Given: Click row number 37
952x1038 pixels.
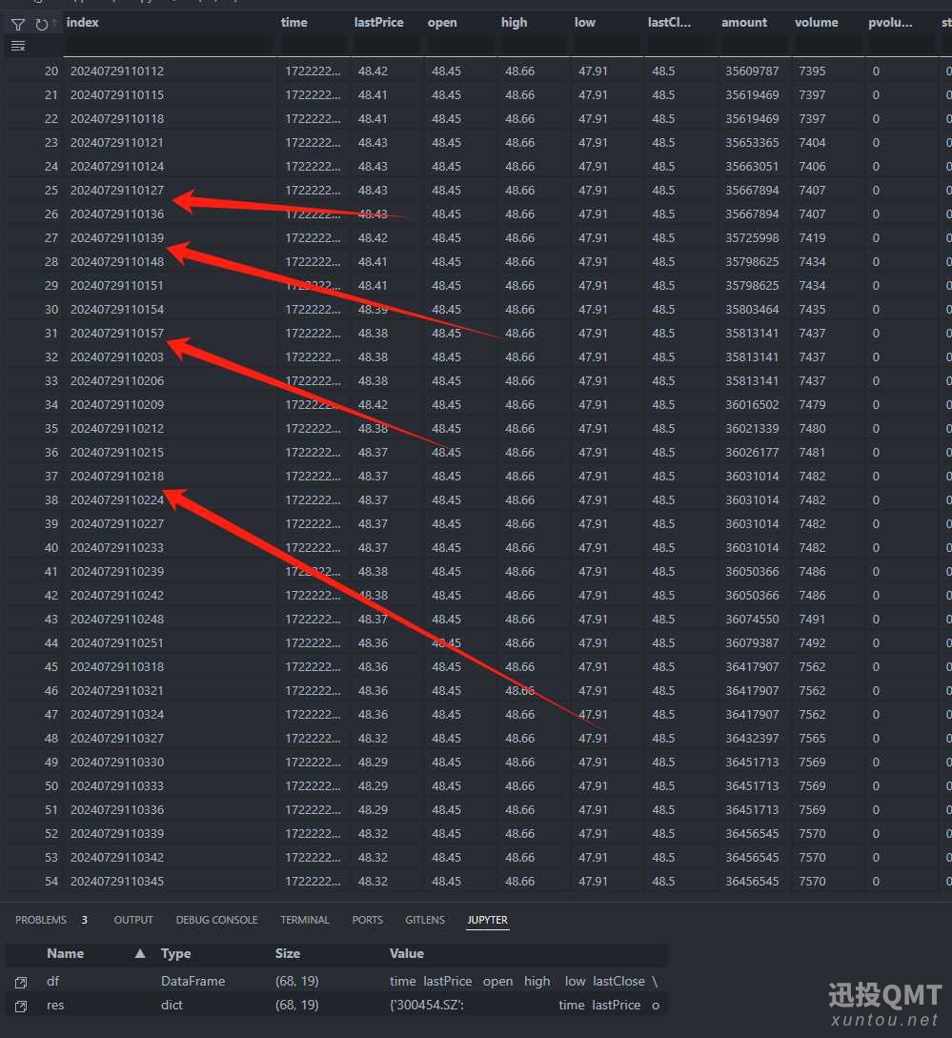Looking at the screenshot, I should click(51, 476).
